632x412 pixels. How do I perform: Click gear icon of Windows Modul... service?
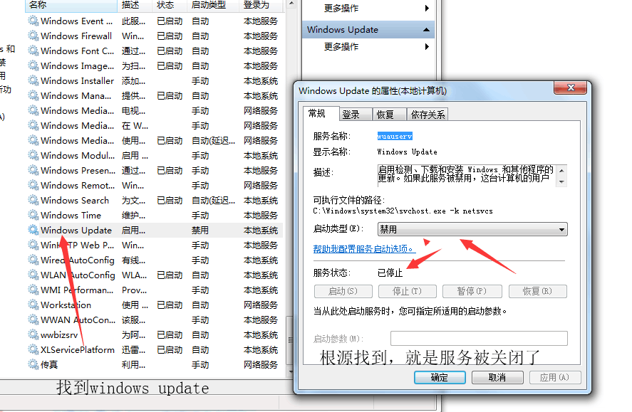click(33, 155)
